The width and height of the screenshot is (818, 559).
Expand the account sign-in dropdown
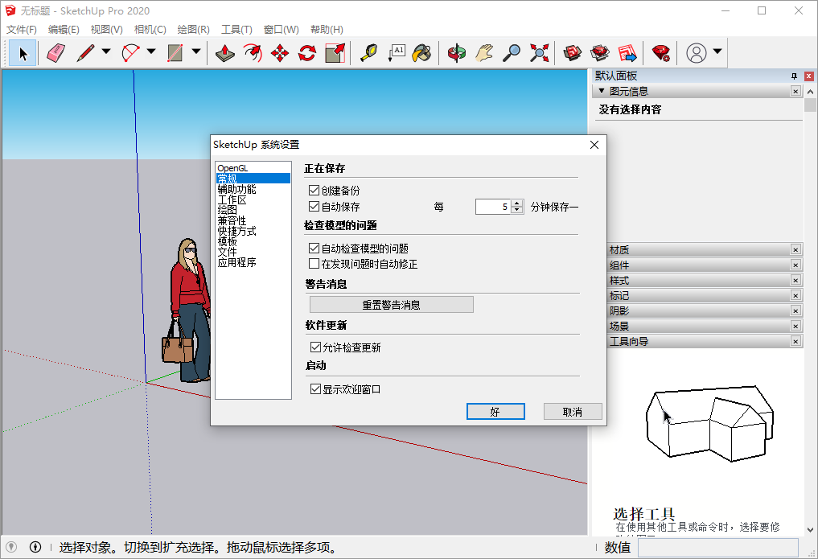point(716,53)
